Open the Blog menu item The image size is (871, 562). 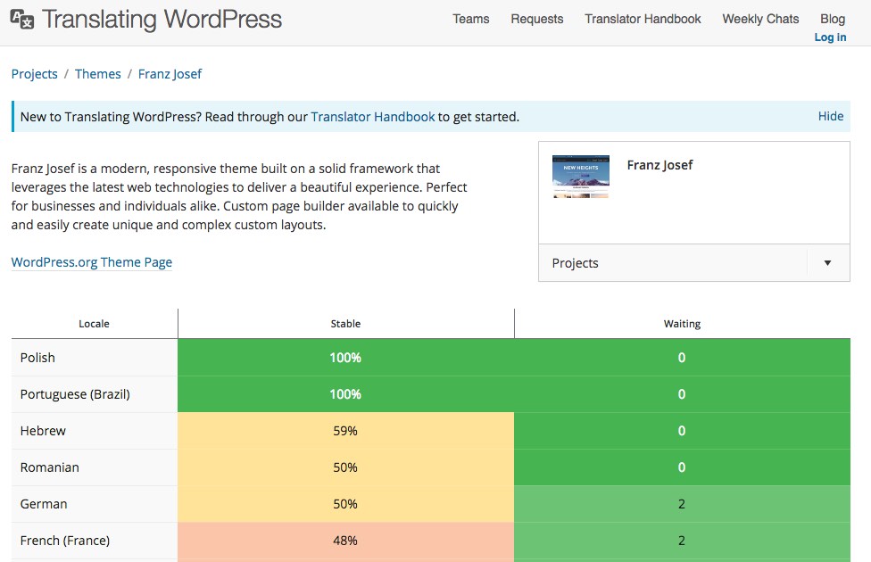(x=833, y=19)
